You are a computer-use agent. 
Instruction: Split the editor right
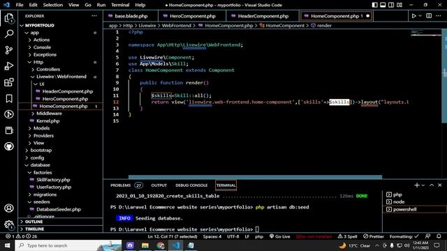point(429,16)
